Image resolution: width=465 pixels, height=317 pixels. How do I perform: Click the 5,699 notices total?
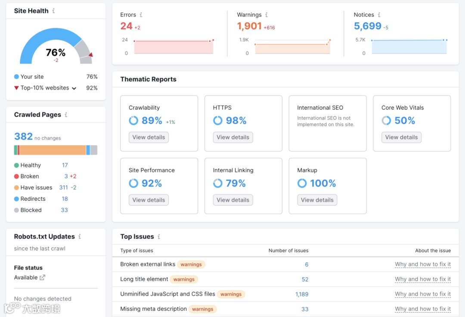click(x=367, y=26)
